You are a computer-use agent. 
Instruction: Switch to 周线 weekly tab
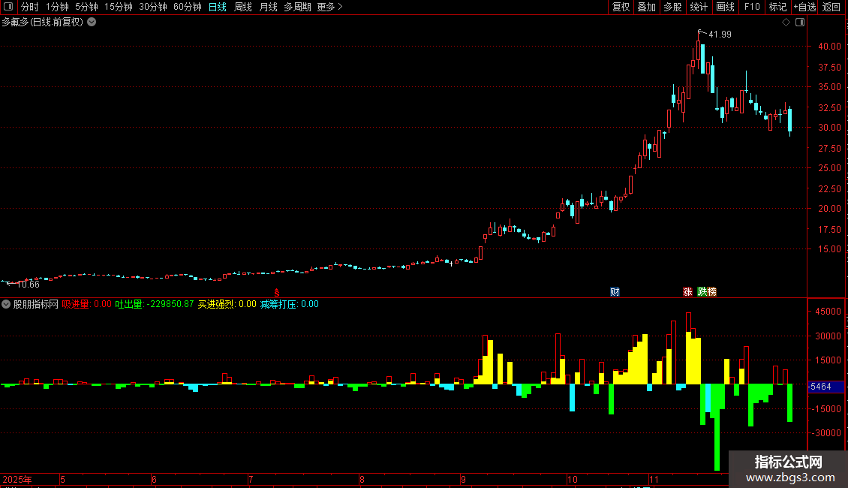(243, 7)
